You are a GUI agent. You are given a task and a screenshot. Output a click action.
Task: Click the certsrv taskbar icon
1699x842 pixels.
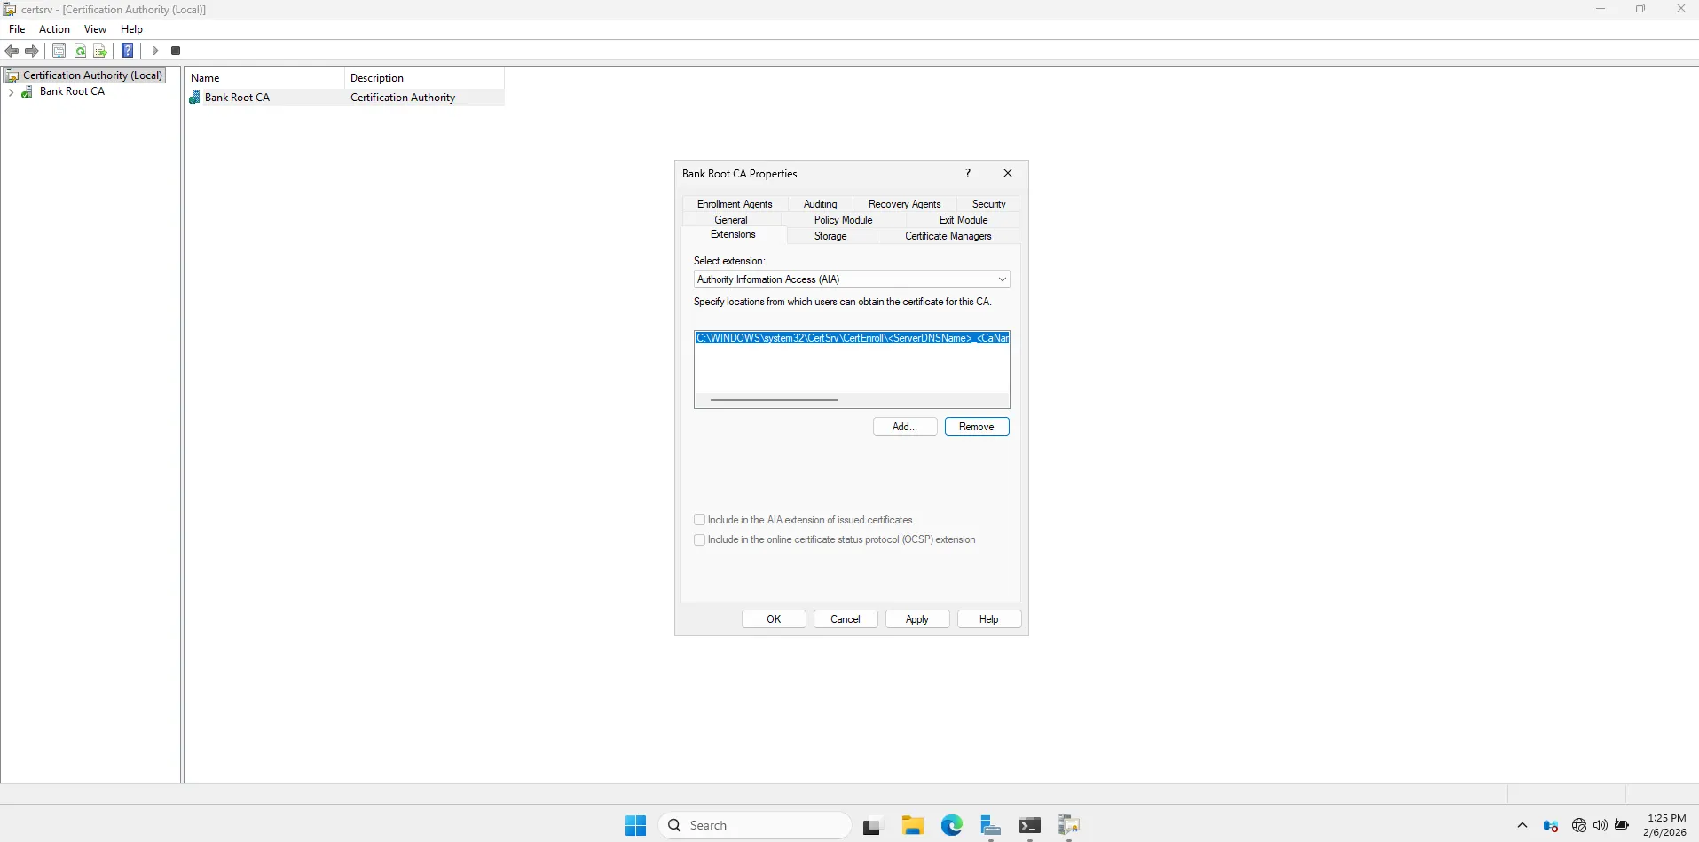click(1068, 825)
